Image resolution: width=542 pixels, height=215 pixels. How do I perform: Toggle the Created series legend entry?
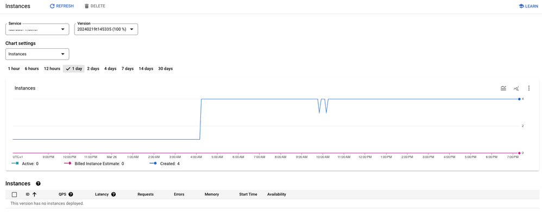click(165, 164)
